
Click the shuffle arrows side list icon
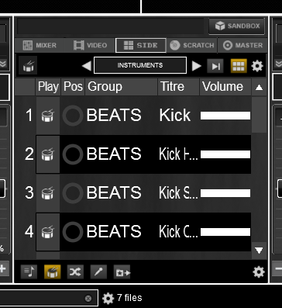[x=75, y=272]
